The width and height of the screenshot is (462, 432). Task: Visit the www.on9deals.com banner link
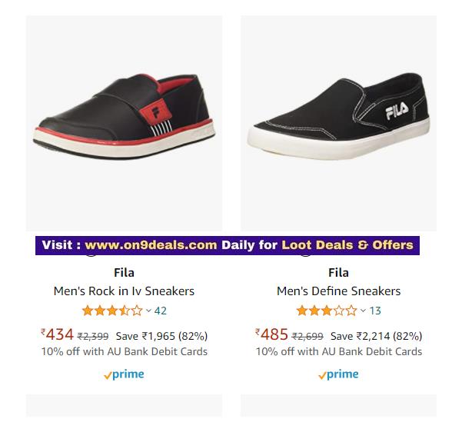pos(151,245)
